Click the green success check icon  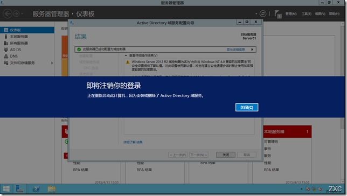[x=79, y=50]
